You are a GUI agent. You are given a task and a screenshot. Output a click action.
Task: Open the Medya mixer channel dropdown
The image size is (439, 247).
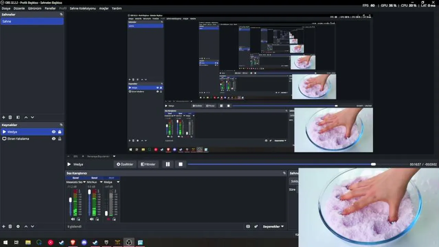point(118,182)
